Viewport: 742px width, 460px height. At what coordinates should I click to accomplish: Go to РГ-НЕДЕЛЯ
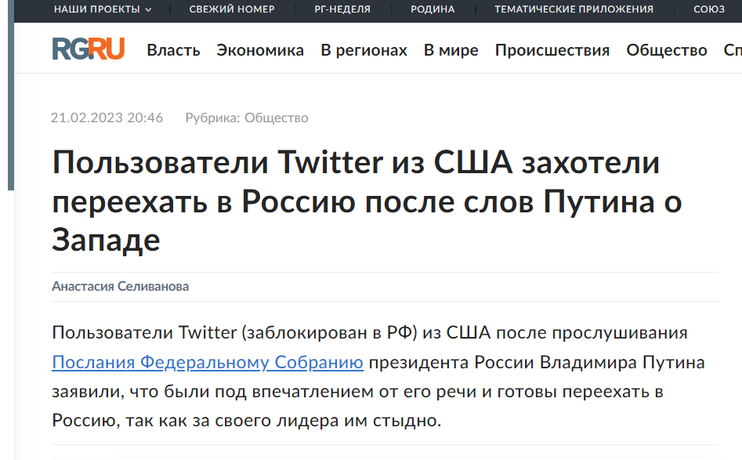342,9
